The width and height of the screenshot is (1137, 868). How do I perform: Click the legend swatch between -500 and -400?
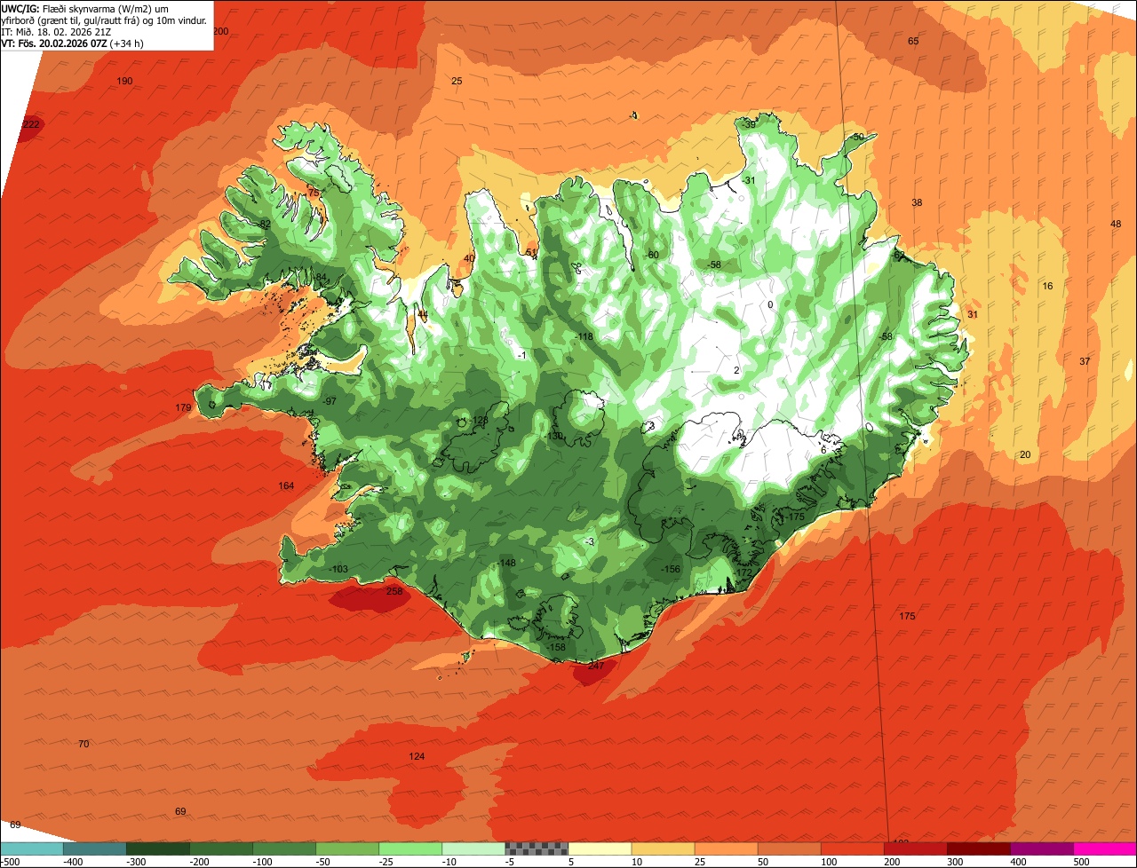click(x=31, y=848)
